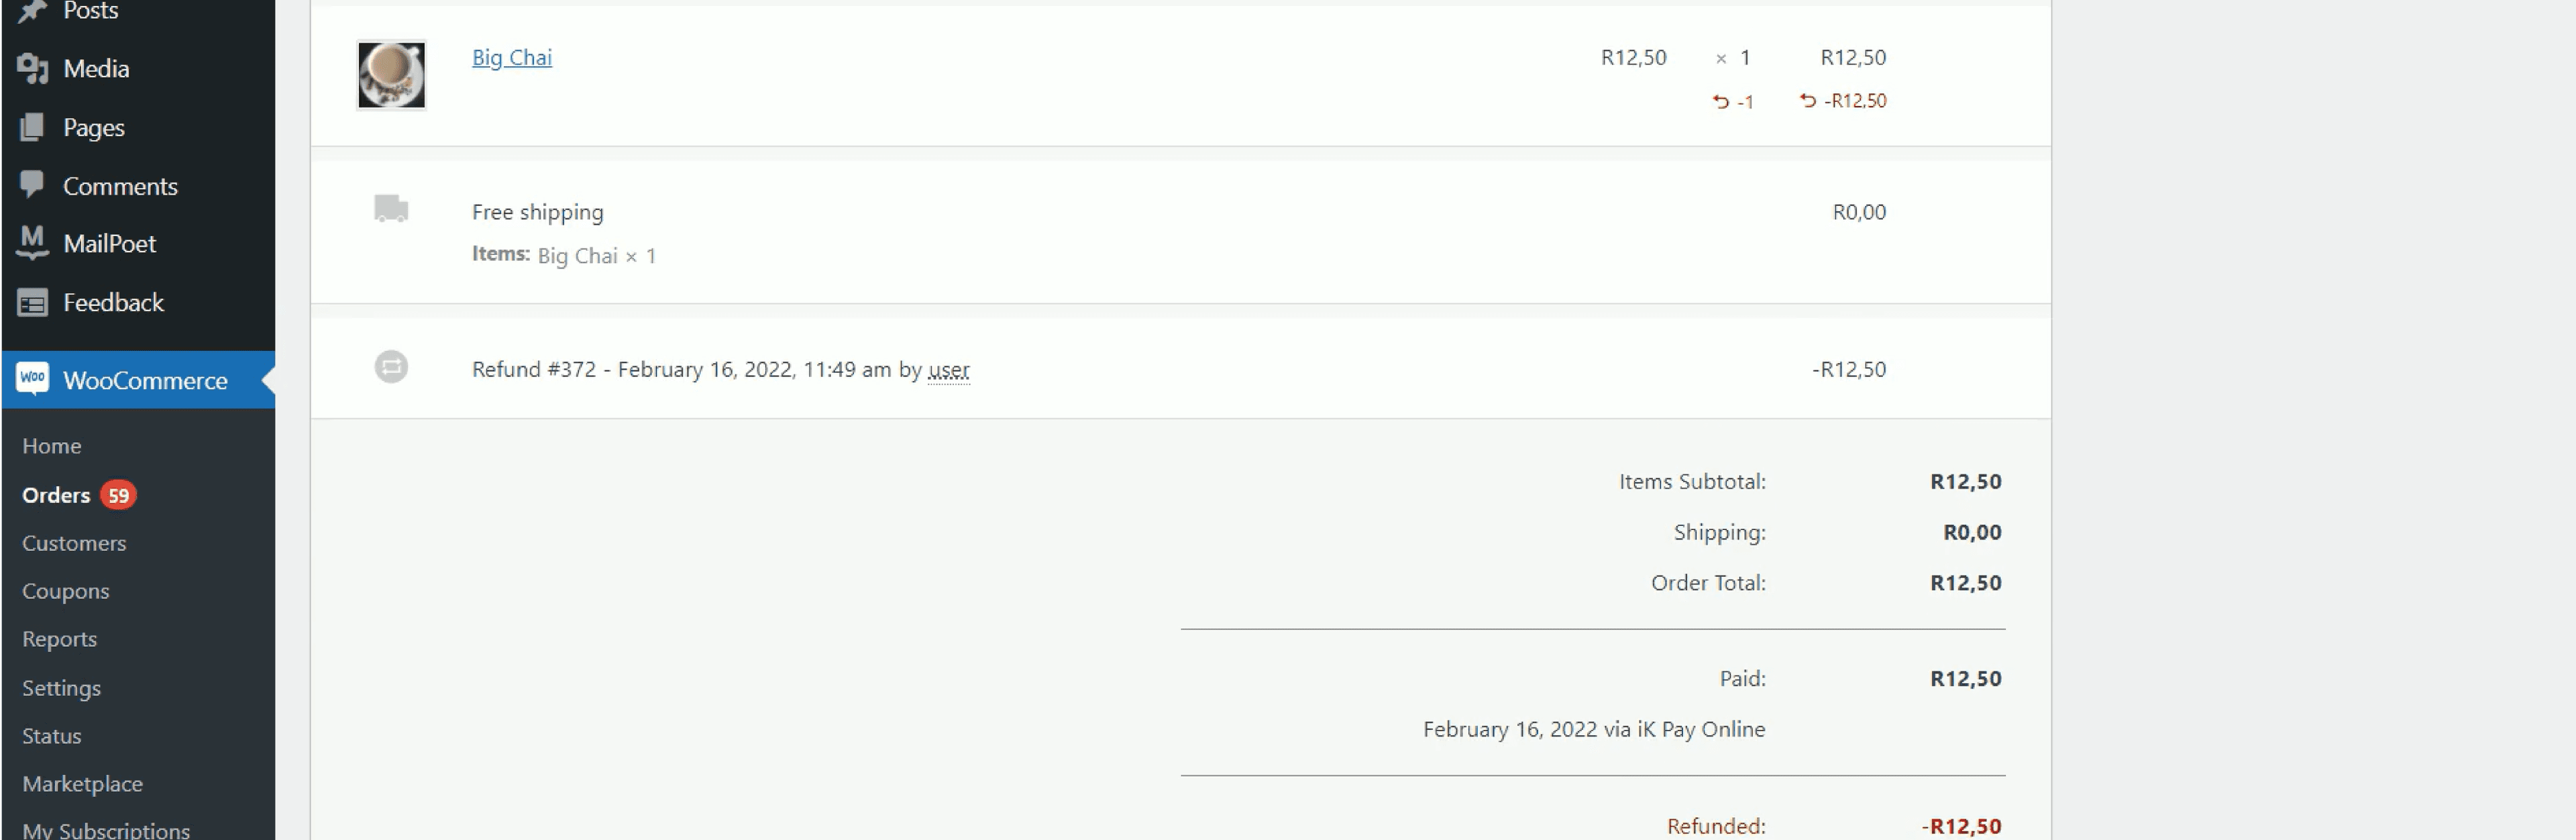This screenshot has width=2576, height=840.
Task: Click the Pages icon in sidebar
Action: pos(32,128)
